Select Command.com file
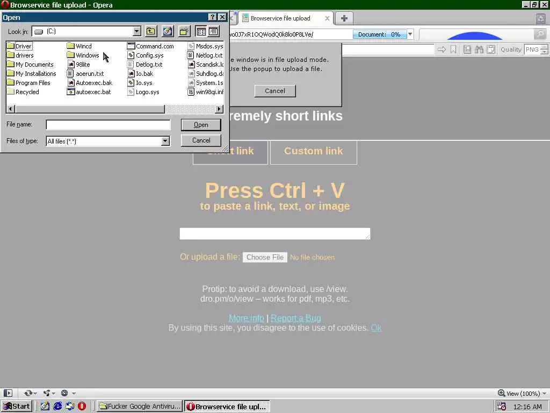 pos(150,46)
